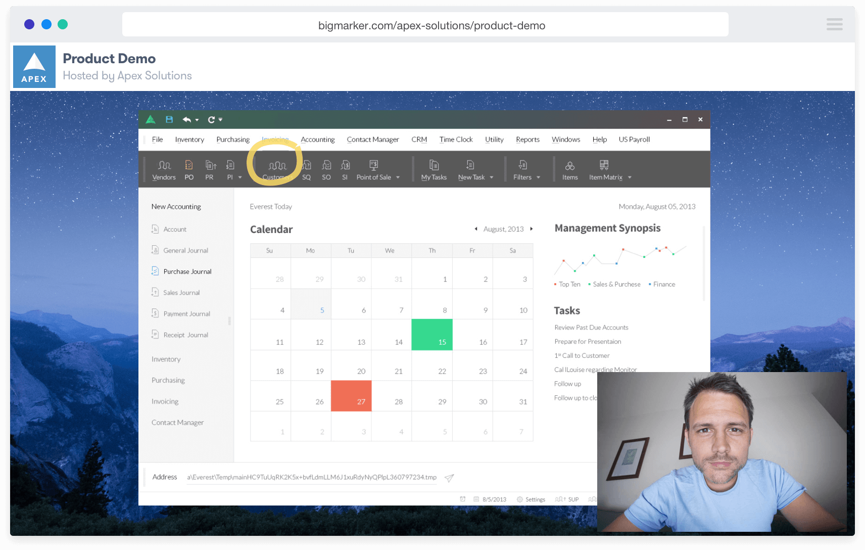Click the SO sales order icon
865x550 pixels.
326,169
